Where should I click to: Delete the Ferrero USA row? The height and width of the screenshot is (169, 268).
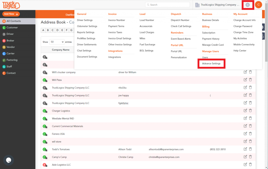point(250,134)
